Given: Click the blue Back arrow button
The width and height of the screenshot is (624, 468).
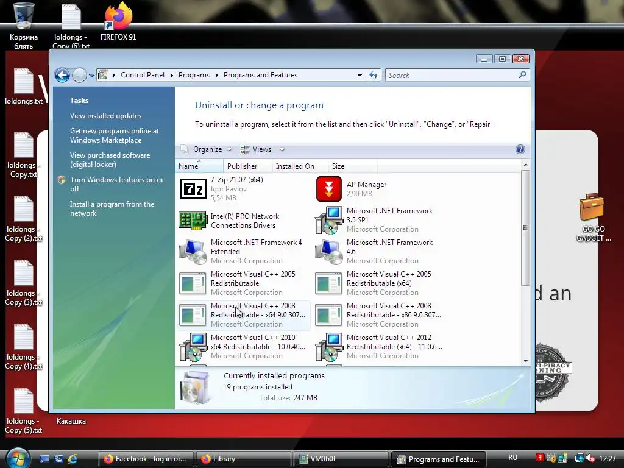Looking at the screenshot, I should 63,75.
